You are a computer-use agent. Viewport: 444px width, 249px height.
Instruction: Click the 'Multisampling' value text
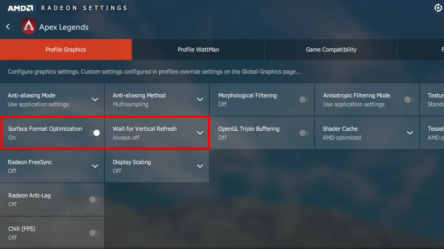130,104
